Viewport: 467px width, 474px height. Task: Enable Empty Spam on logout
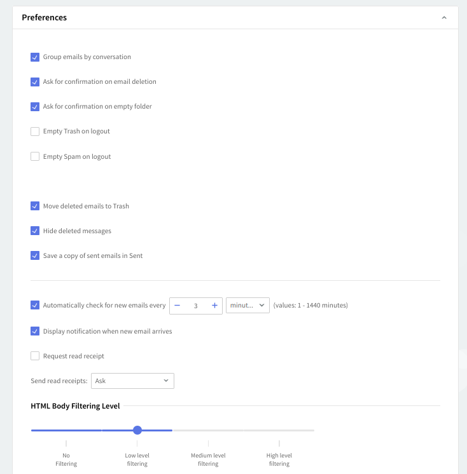pos(35,157)
